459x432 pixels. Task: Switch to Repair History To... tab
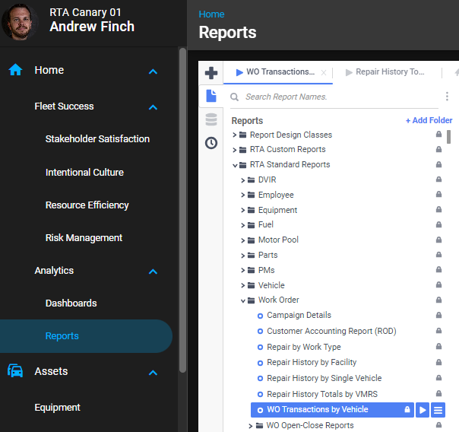click(388, 72)
